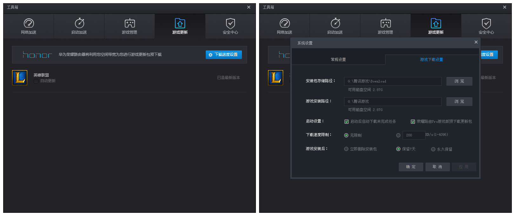This screenshot has width=515, height=216.
Task: Click 确定 button in settings dialog
Action: (x=411, y=167)
